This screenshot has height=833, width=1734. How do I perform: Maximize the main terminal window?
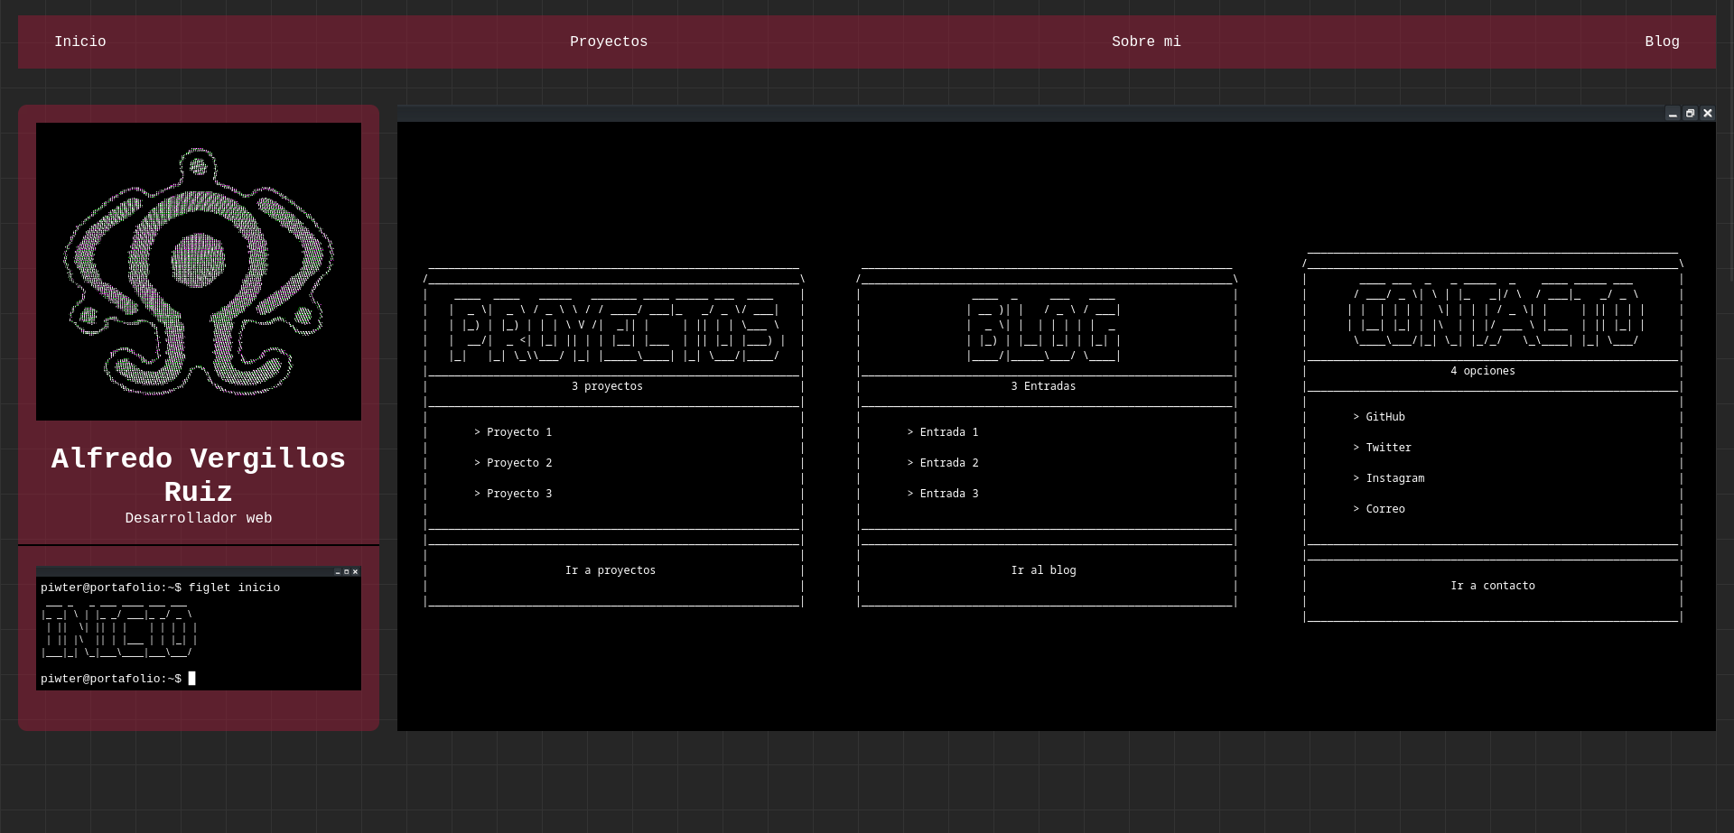pos(1690,114)
